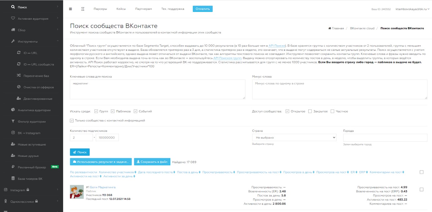The width and height of the screenshot is (432, 212).
Task: Click maximum subscribers field containing 10000000
Action: pyautogui.click(x=107, y=137)
